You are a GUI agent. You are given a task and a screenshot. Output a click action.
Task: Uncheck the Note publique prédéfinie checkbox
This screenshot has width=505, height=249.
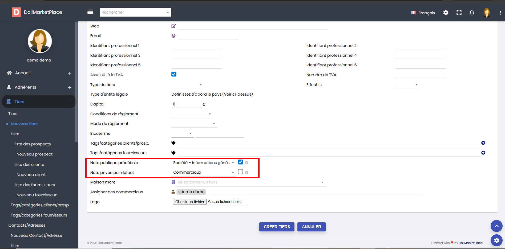(240, 162)
